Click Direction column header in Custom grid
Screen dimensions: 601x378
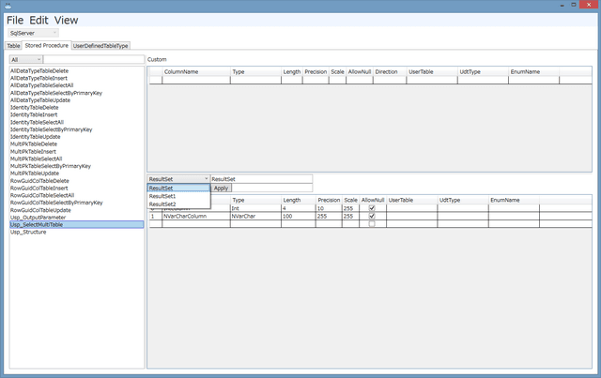click(x=390, y=71)
